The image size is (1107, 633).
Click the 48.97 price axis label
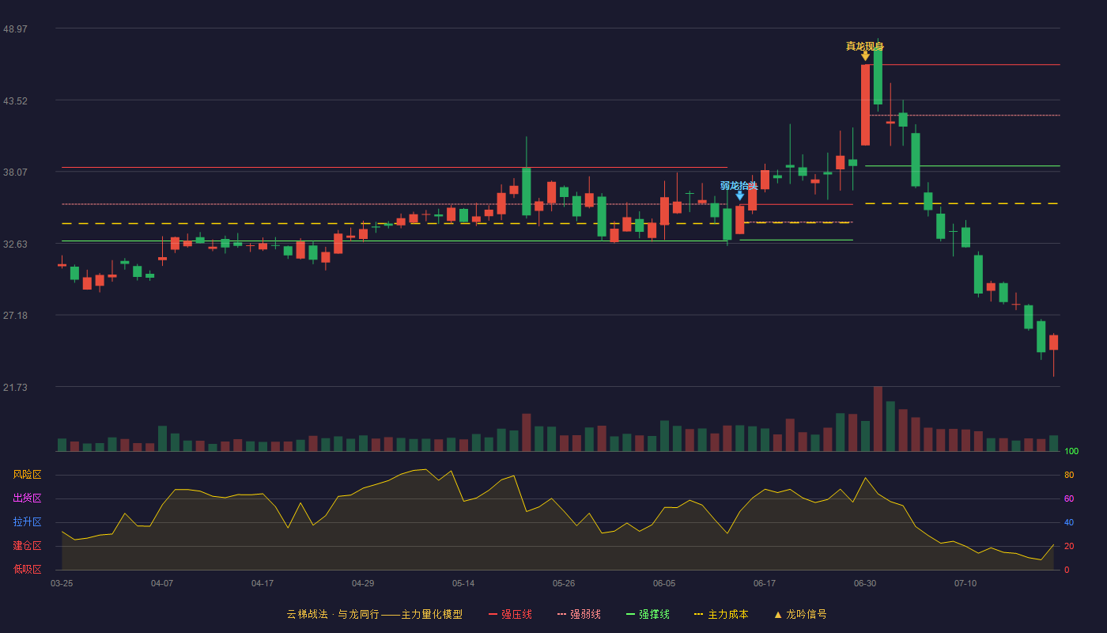(15, 28)
